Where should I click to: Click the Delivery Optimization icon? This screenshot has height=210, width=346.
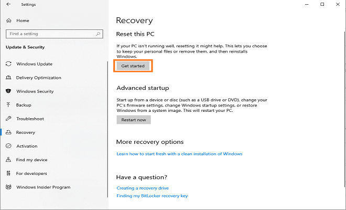coord(8,78)
